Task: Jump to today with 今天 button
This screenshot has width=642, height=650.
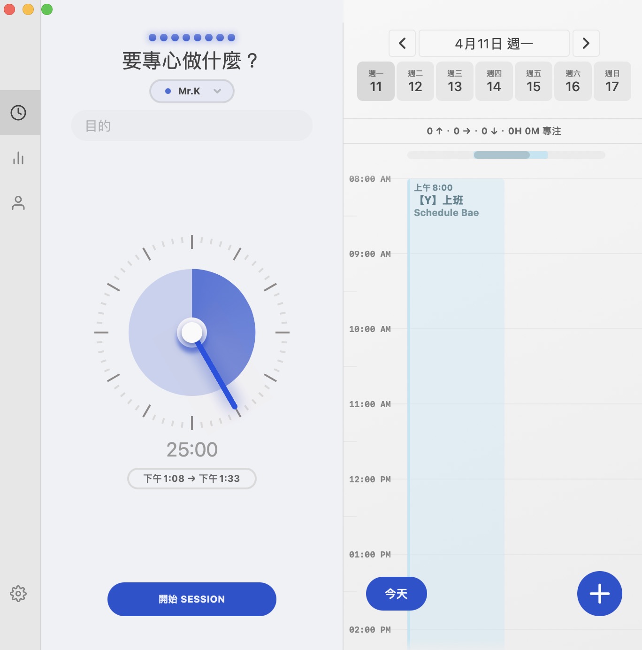Action: [x=397, y=594]
